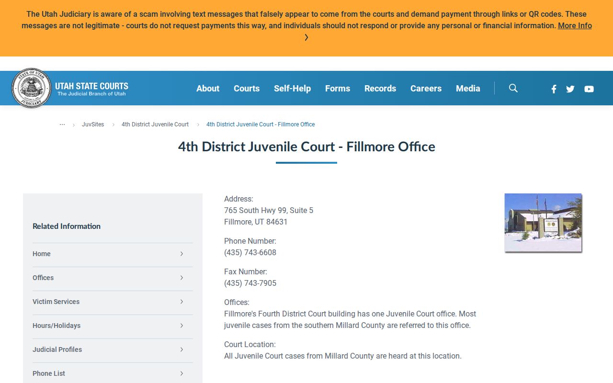
Task: Follow the More Info scam alert link
Action: 575,26
